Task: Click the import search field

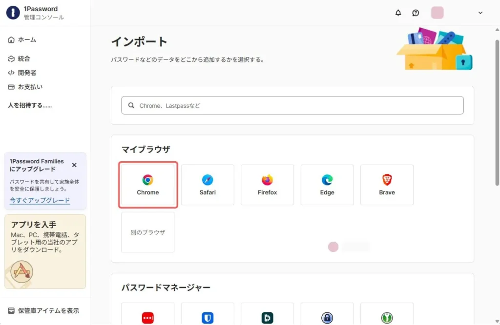Action: coord(292,105)
